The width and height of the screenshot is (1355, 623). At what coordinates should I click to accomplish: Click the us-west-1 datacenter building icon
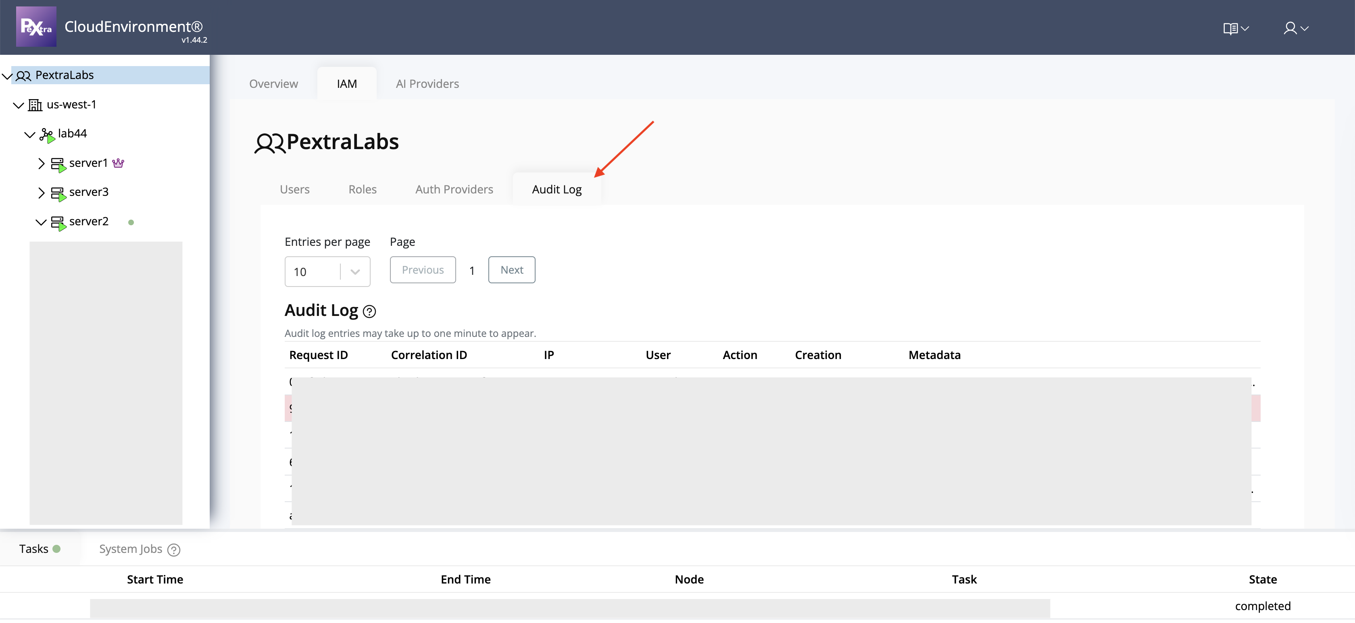tap(35, 105)
